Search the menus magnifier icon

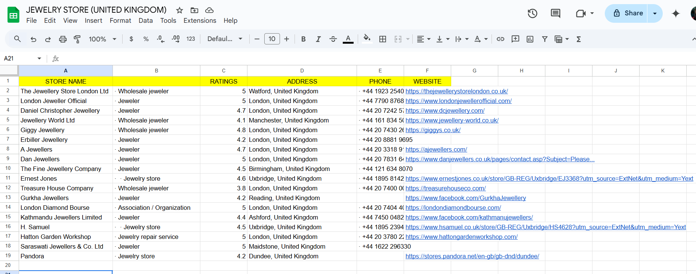[x=17, y=39]
